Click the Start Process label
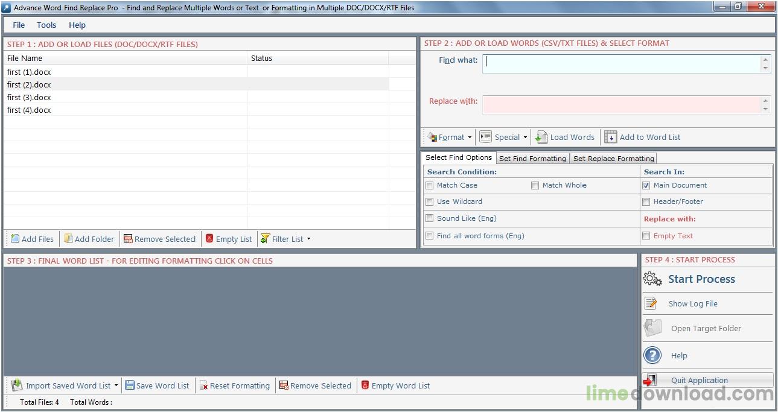 (x=701, y=279)
